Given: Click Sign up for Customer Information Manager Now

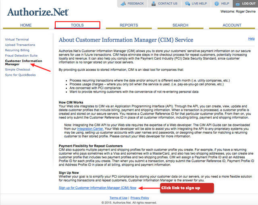Looking at the screenshot, I should click(x=98, y=188).
